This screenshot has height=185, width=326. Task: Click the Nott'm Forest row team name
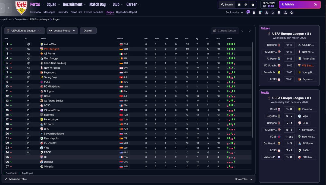(52, 68)
